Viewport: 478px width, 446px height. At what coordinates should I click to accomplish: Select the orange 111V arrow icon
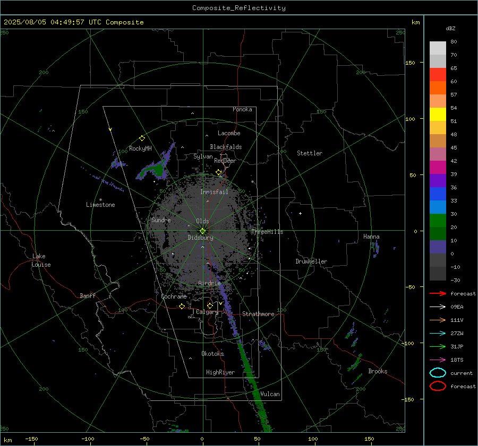pos(438,320)
